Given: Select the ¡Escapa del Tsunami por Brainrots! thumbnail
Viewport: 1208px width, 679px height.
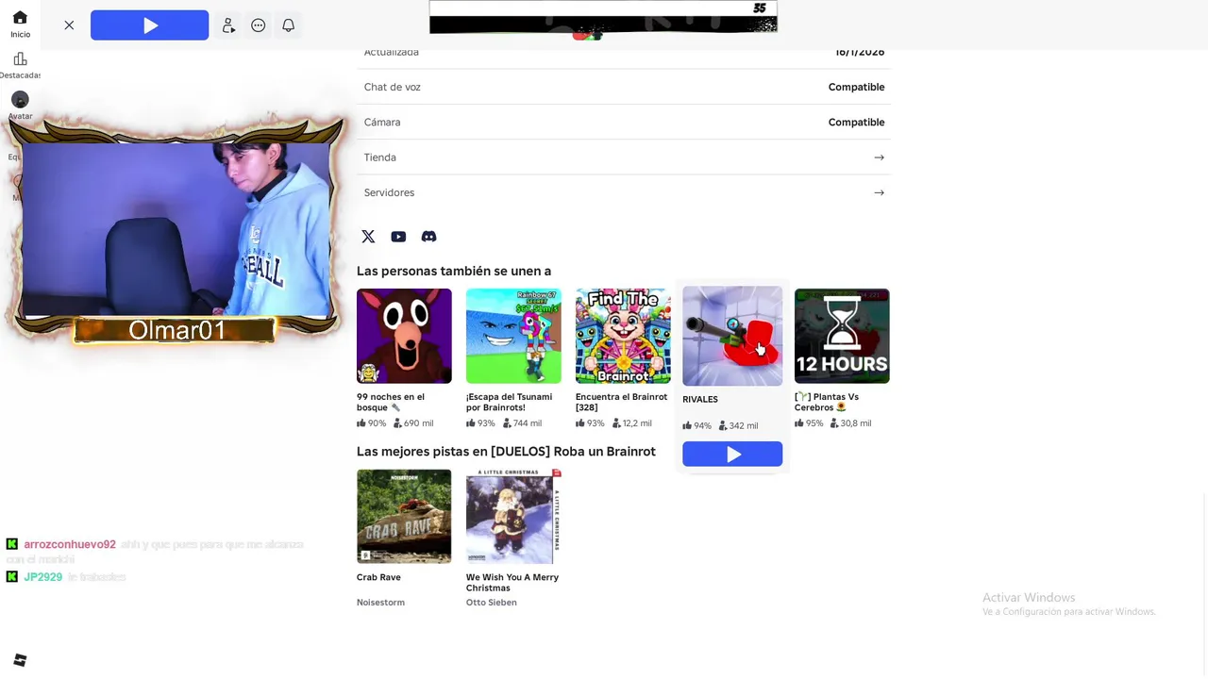Looking at the screenshot, I should [x=513, y=336].
